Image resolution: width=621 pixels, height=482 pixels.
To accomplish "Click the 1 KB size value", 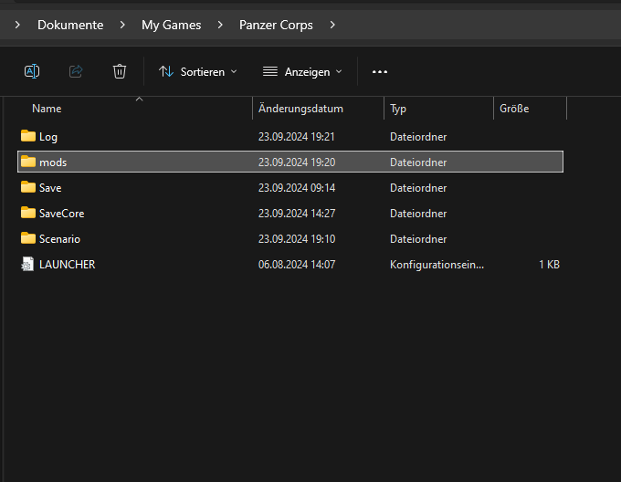I will coord(550,265).
